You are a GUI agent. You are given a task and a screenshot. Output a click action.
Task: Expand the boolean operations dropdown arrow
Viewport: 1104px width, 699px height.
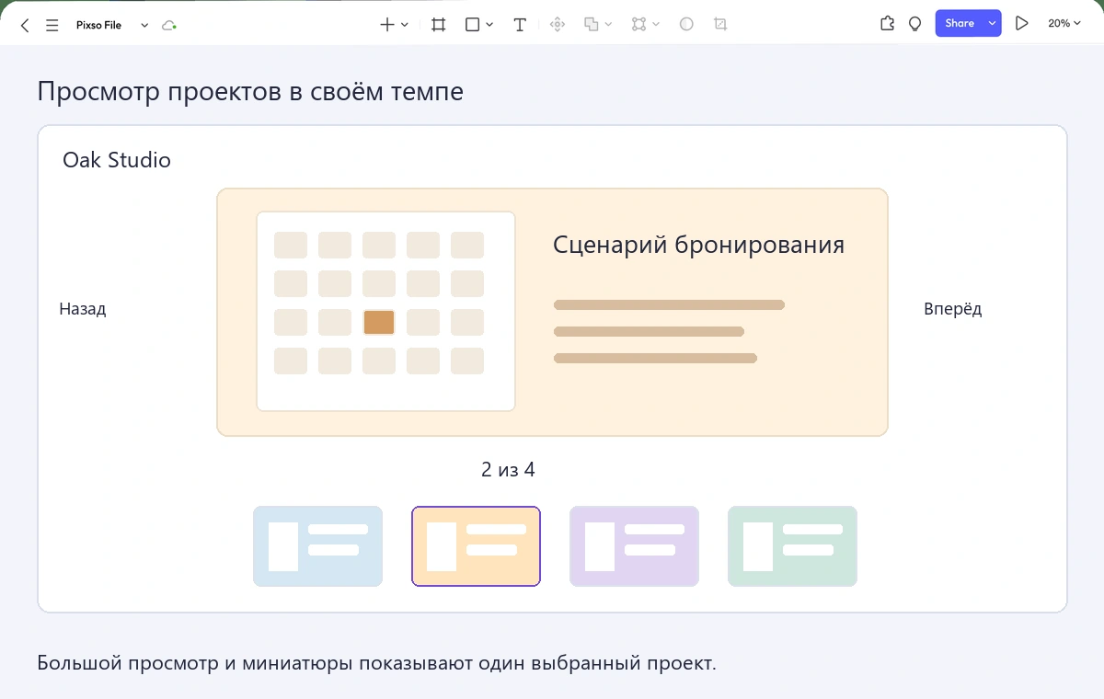click(x=609, y=25)
